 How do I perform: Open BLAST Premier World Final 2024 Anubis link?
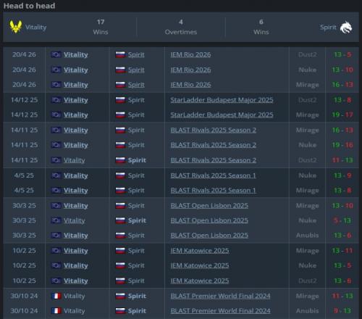pyautogui.click(x=220, y=311)
